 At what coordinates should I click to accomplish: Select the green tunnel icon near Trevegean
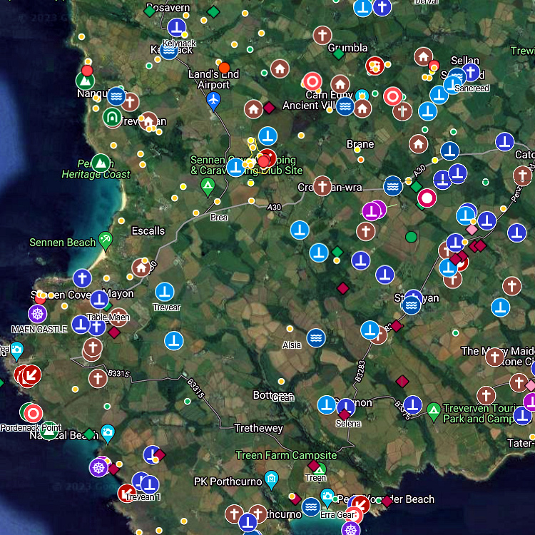pos(111,117)
